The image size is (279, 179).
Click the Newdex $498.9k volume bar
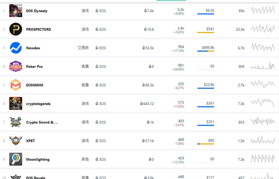pyautogui.click(x=206, y=51)
